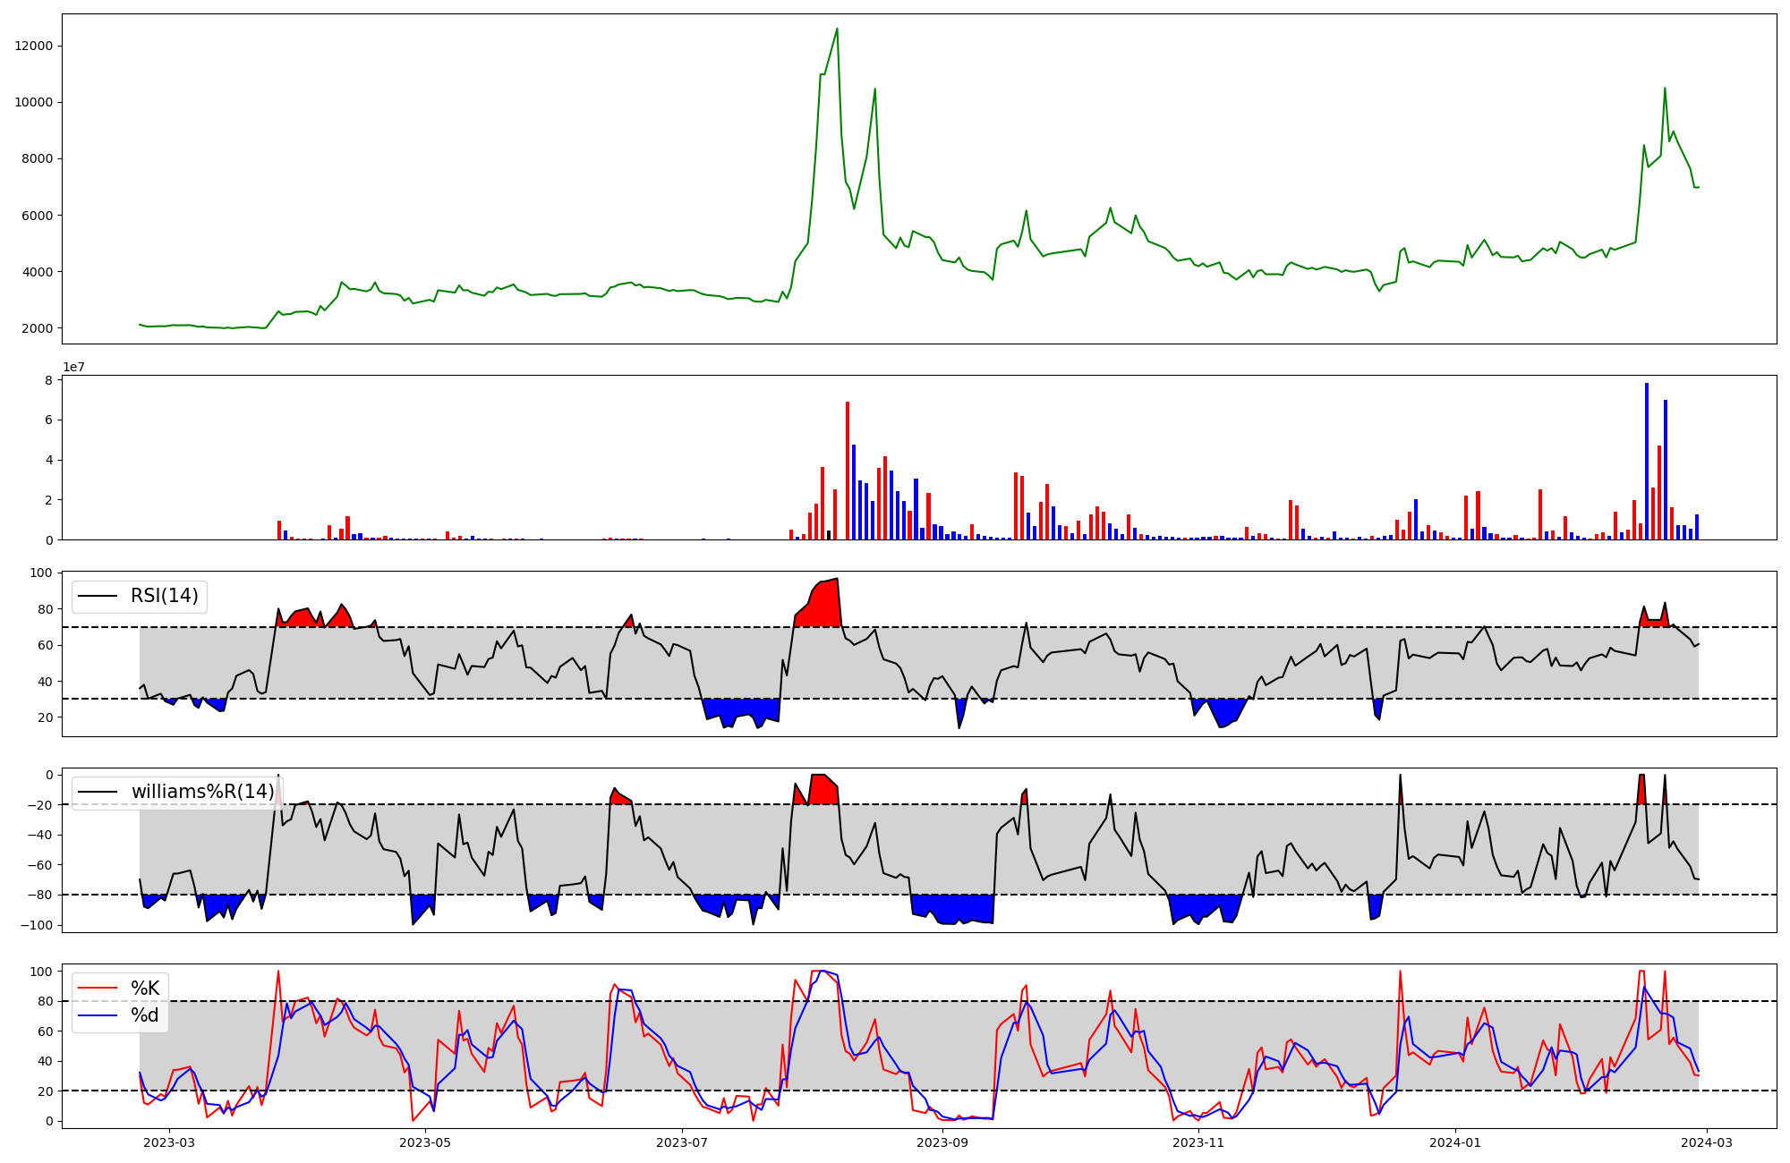1790x1163 pixels.
Task: Click the tallest blue volume bar
Action: pos(1646,461)
